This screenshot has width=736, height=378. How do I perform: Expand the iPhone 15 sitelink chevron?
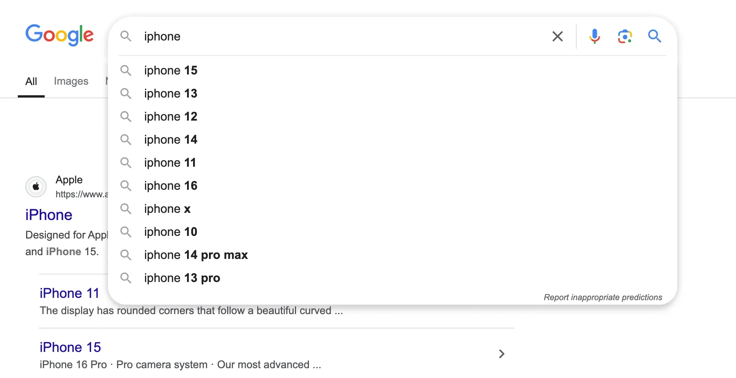[x=502, y=354]
